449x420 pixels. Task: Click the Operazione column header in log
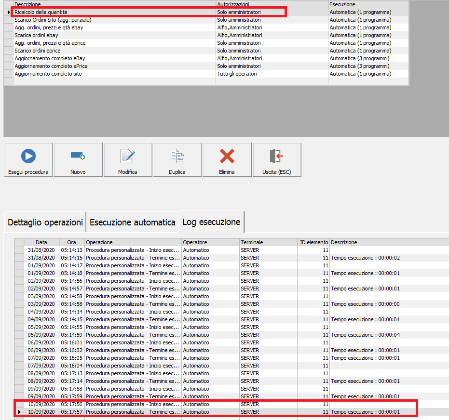133,242
